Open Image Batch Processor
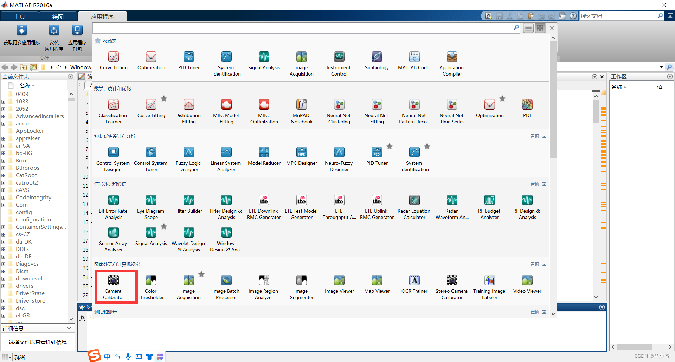The width and height of the screenshot is (675, 362). click(x=226, y=287)
